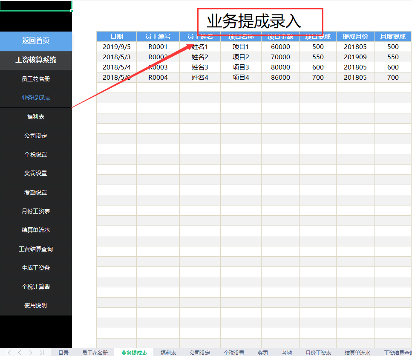Open the 个税计算器 sidebar entry
Viewport: 412px width, 356px height.
36,287
